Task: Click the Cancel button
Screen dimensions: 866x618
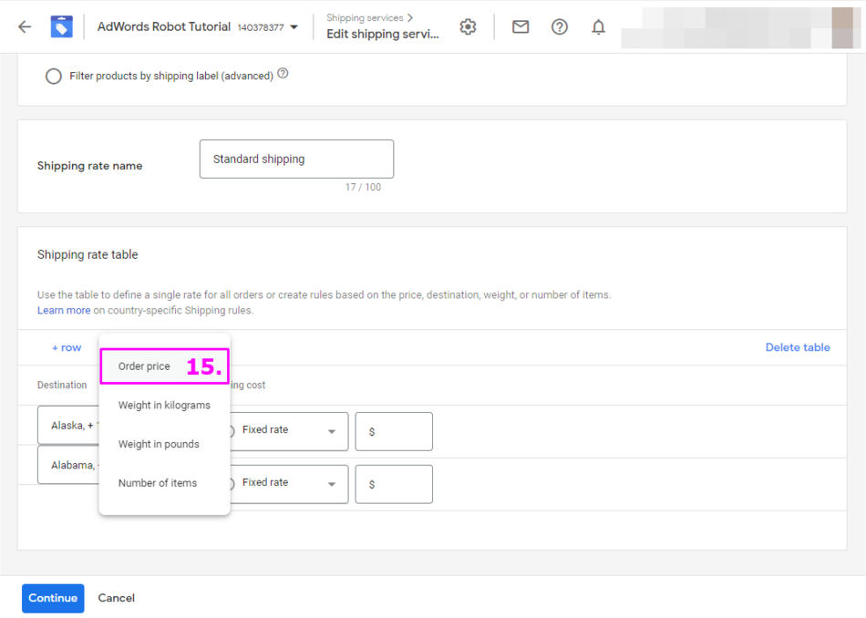Action: 117,598
